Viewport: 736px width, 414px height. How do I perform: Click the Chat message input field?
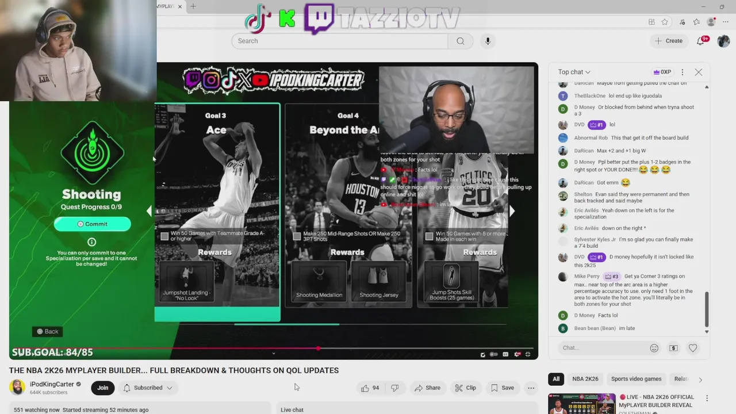pos(604,348)
